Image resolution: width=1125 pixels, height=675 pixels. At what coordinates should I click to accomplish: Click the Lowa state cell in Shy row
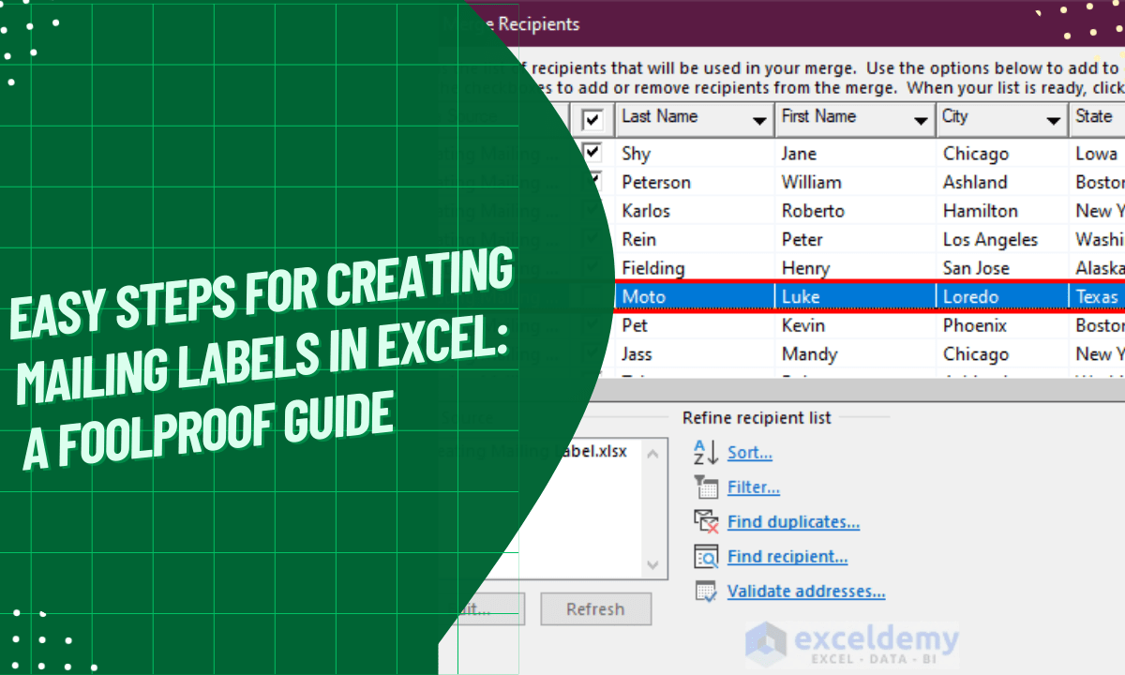pos(1097,154)
